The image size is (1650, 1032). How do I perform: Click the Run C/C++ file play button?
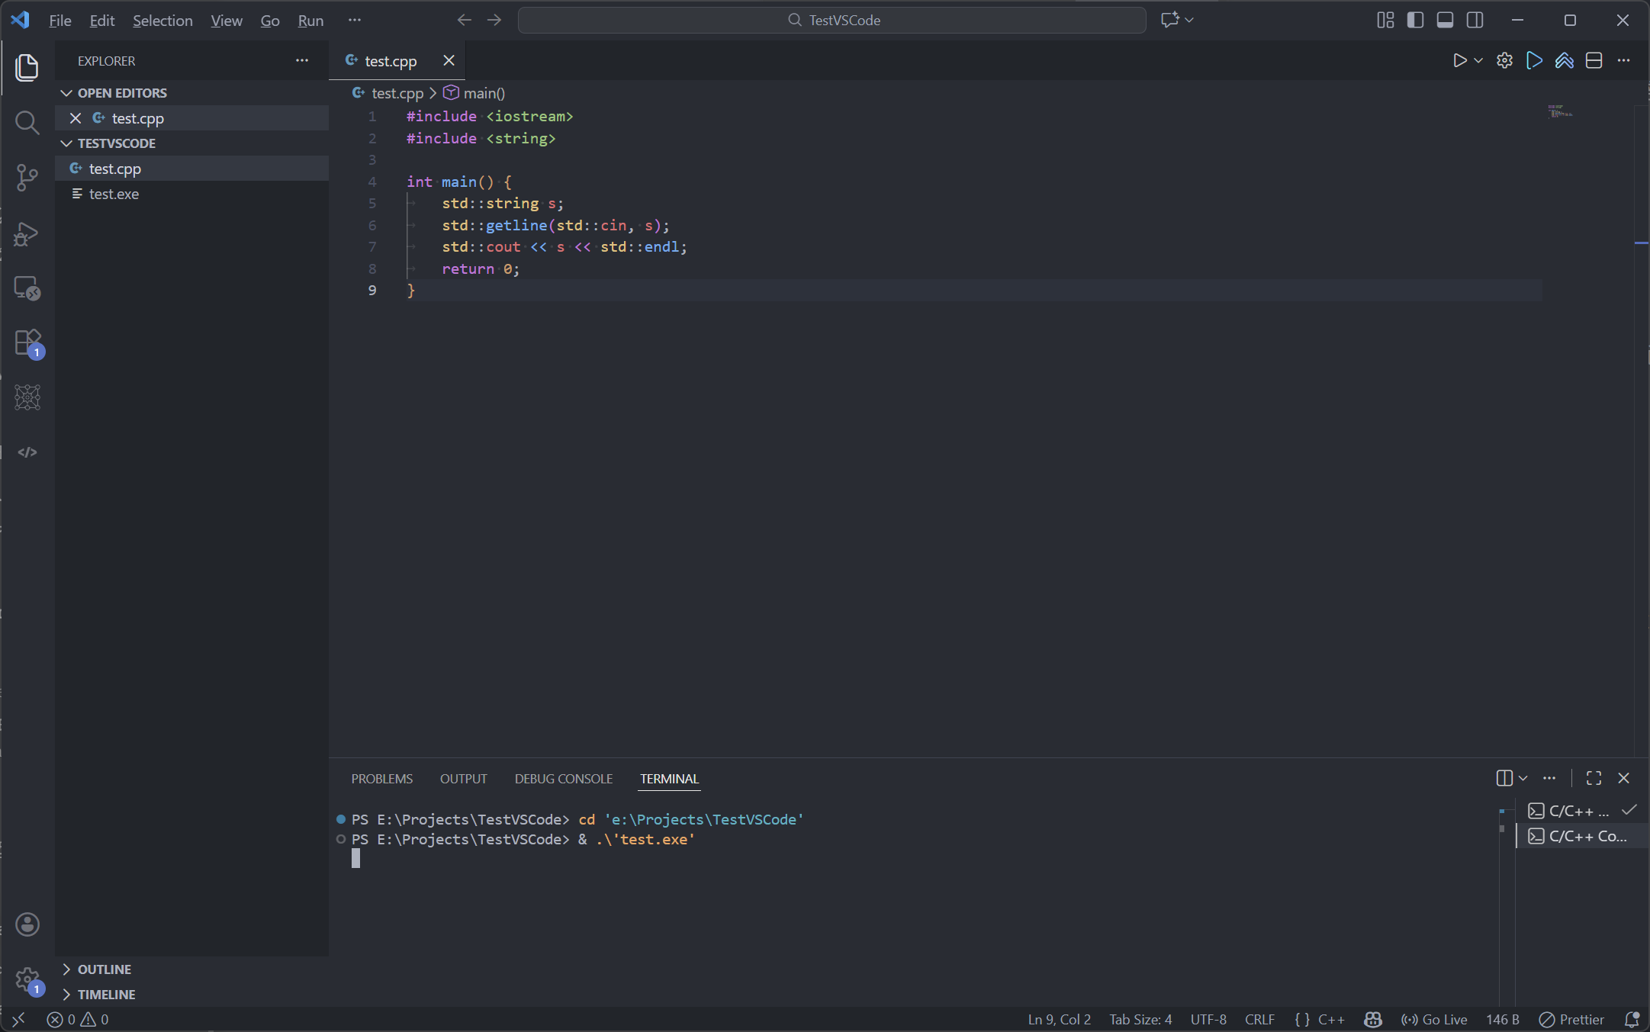[x=1459, y=61]
